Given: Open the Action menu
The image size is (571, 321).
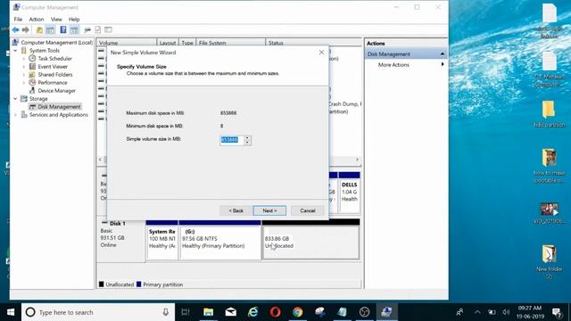Looking at the screenshot, I should 37,20.
